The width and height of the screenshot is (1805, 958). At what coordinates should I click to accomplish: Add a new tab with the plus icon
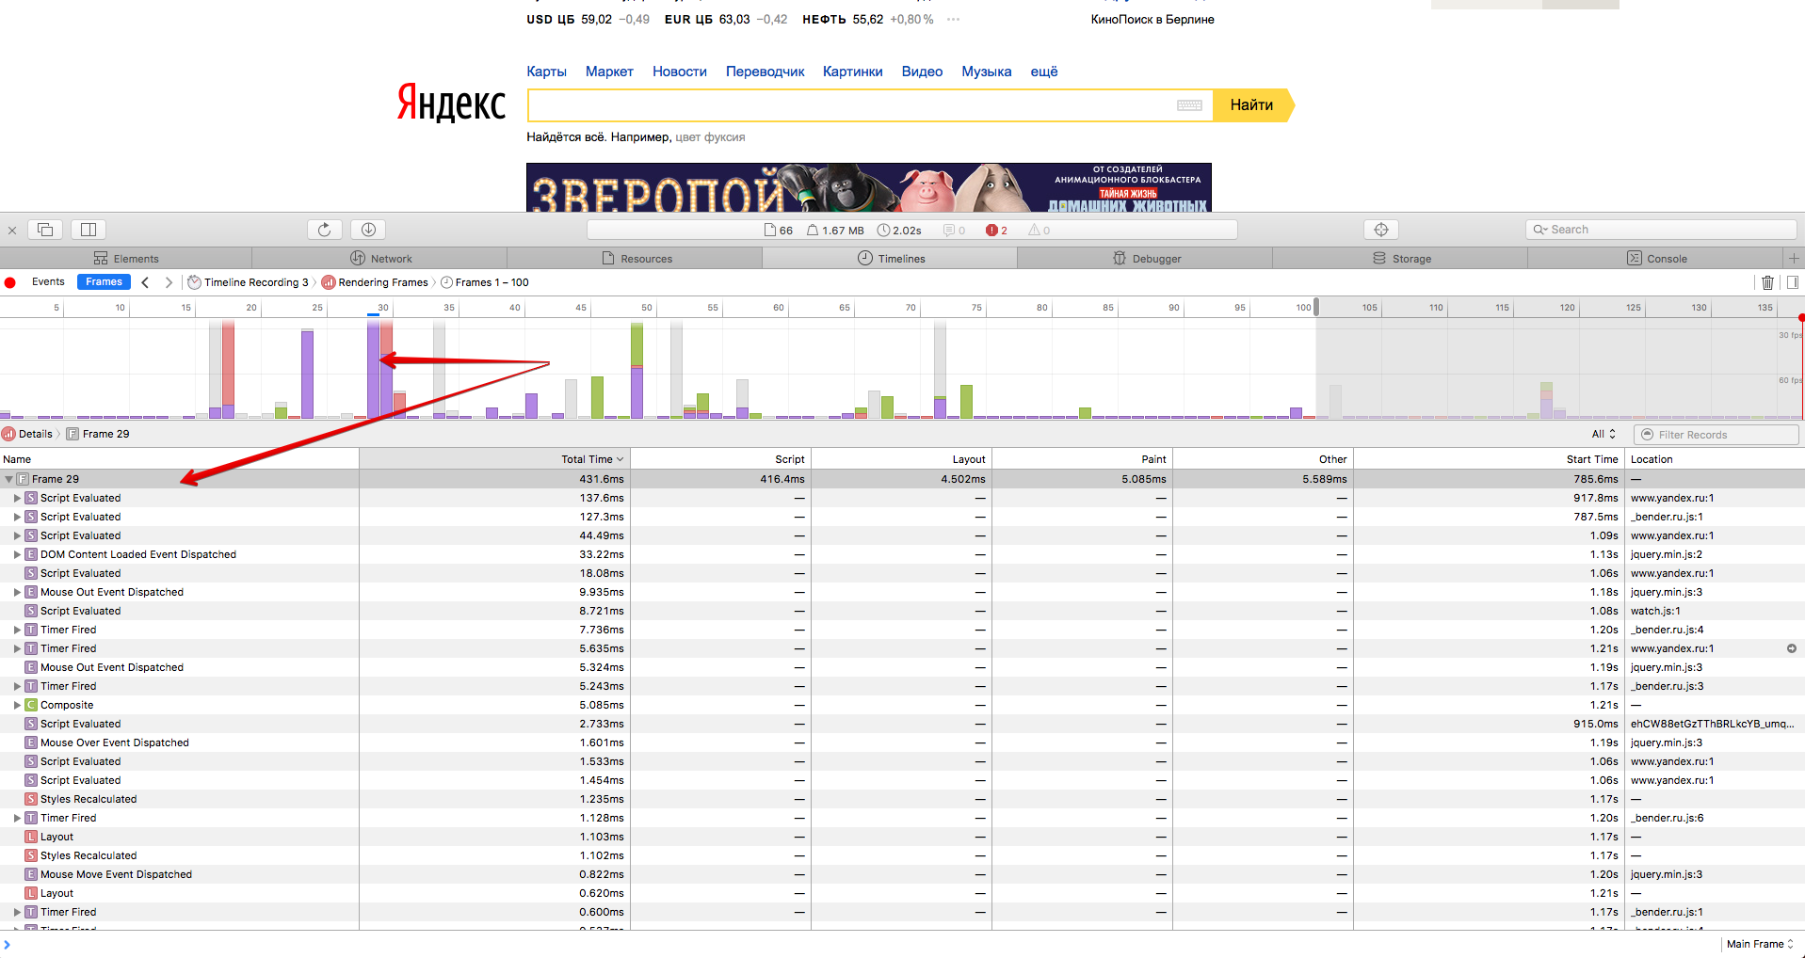[1794, 258]
